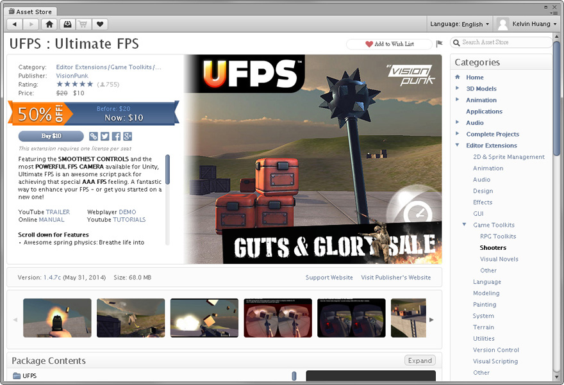Open the Language: English dropdown
This screenshot has width=564, height=385.
coord(460,24)
